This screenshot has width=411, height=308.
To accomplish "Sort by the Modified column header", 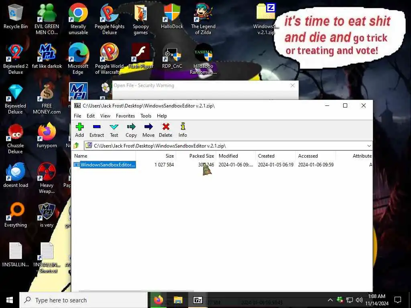I will 235,156.
